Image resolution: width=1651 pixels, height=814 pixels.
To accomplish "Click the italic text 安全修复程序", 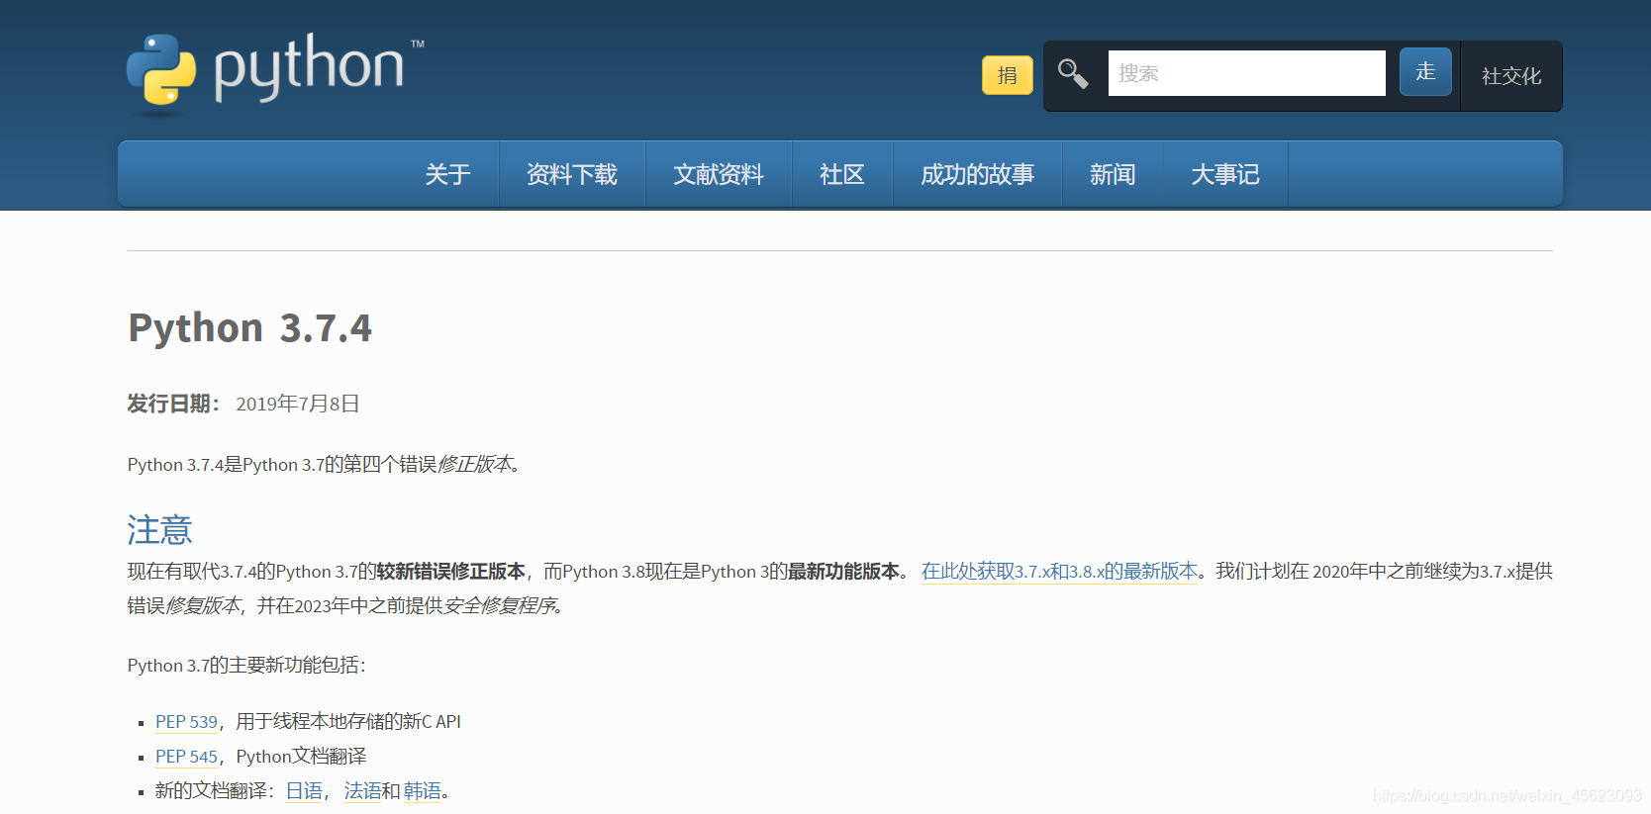I will (500, 605).
